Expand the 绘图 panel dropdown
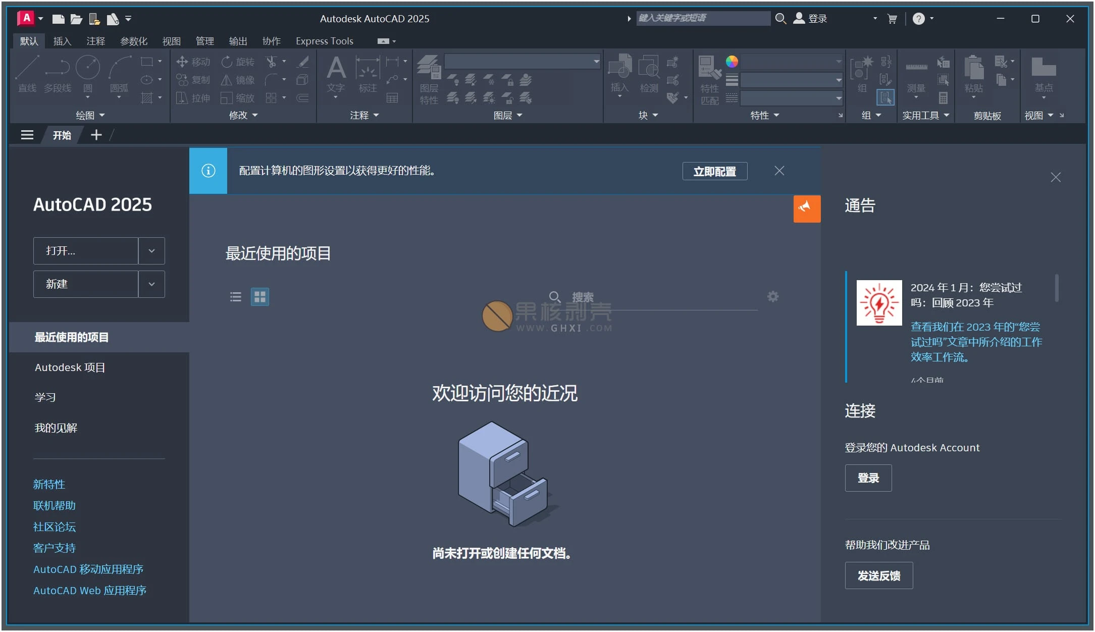Screen dimensions: 1095x632 click(90, 116)
